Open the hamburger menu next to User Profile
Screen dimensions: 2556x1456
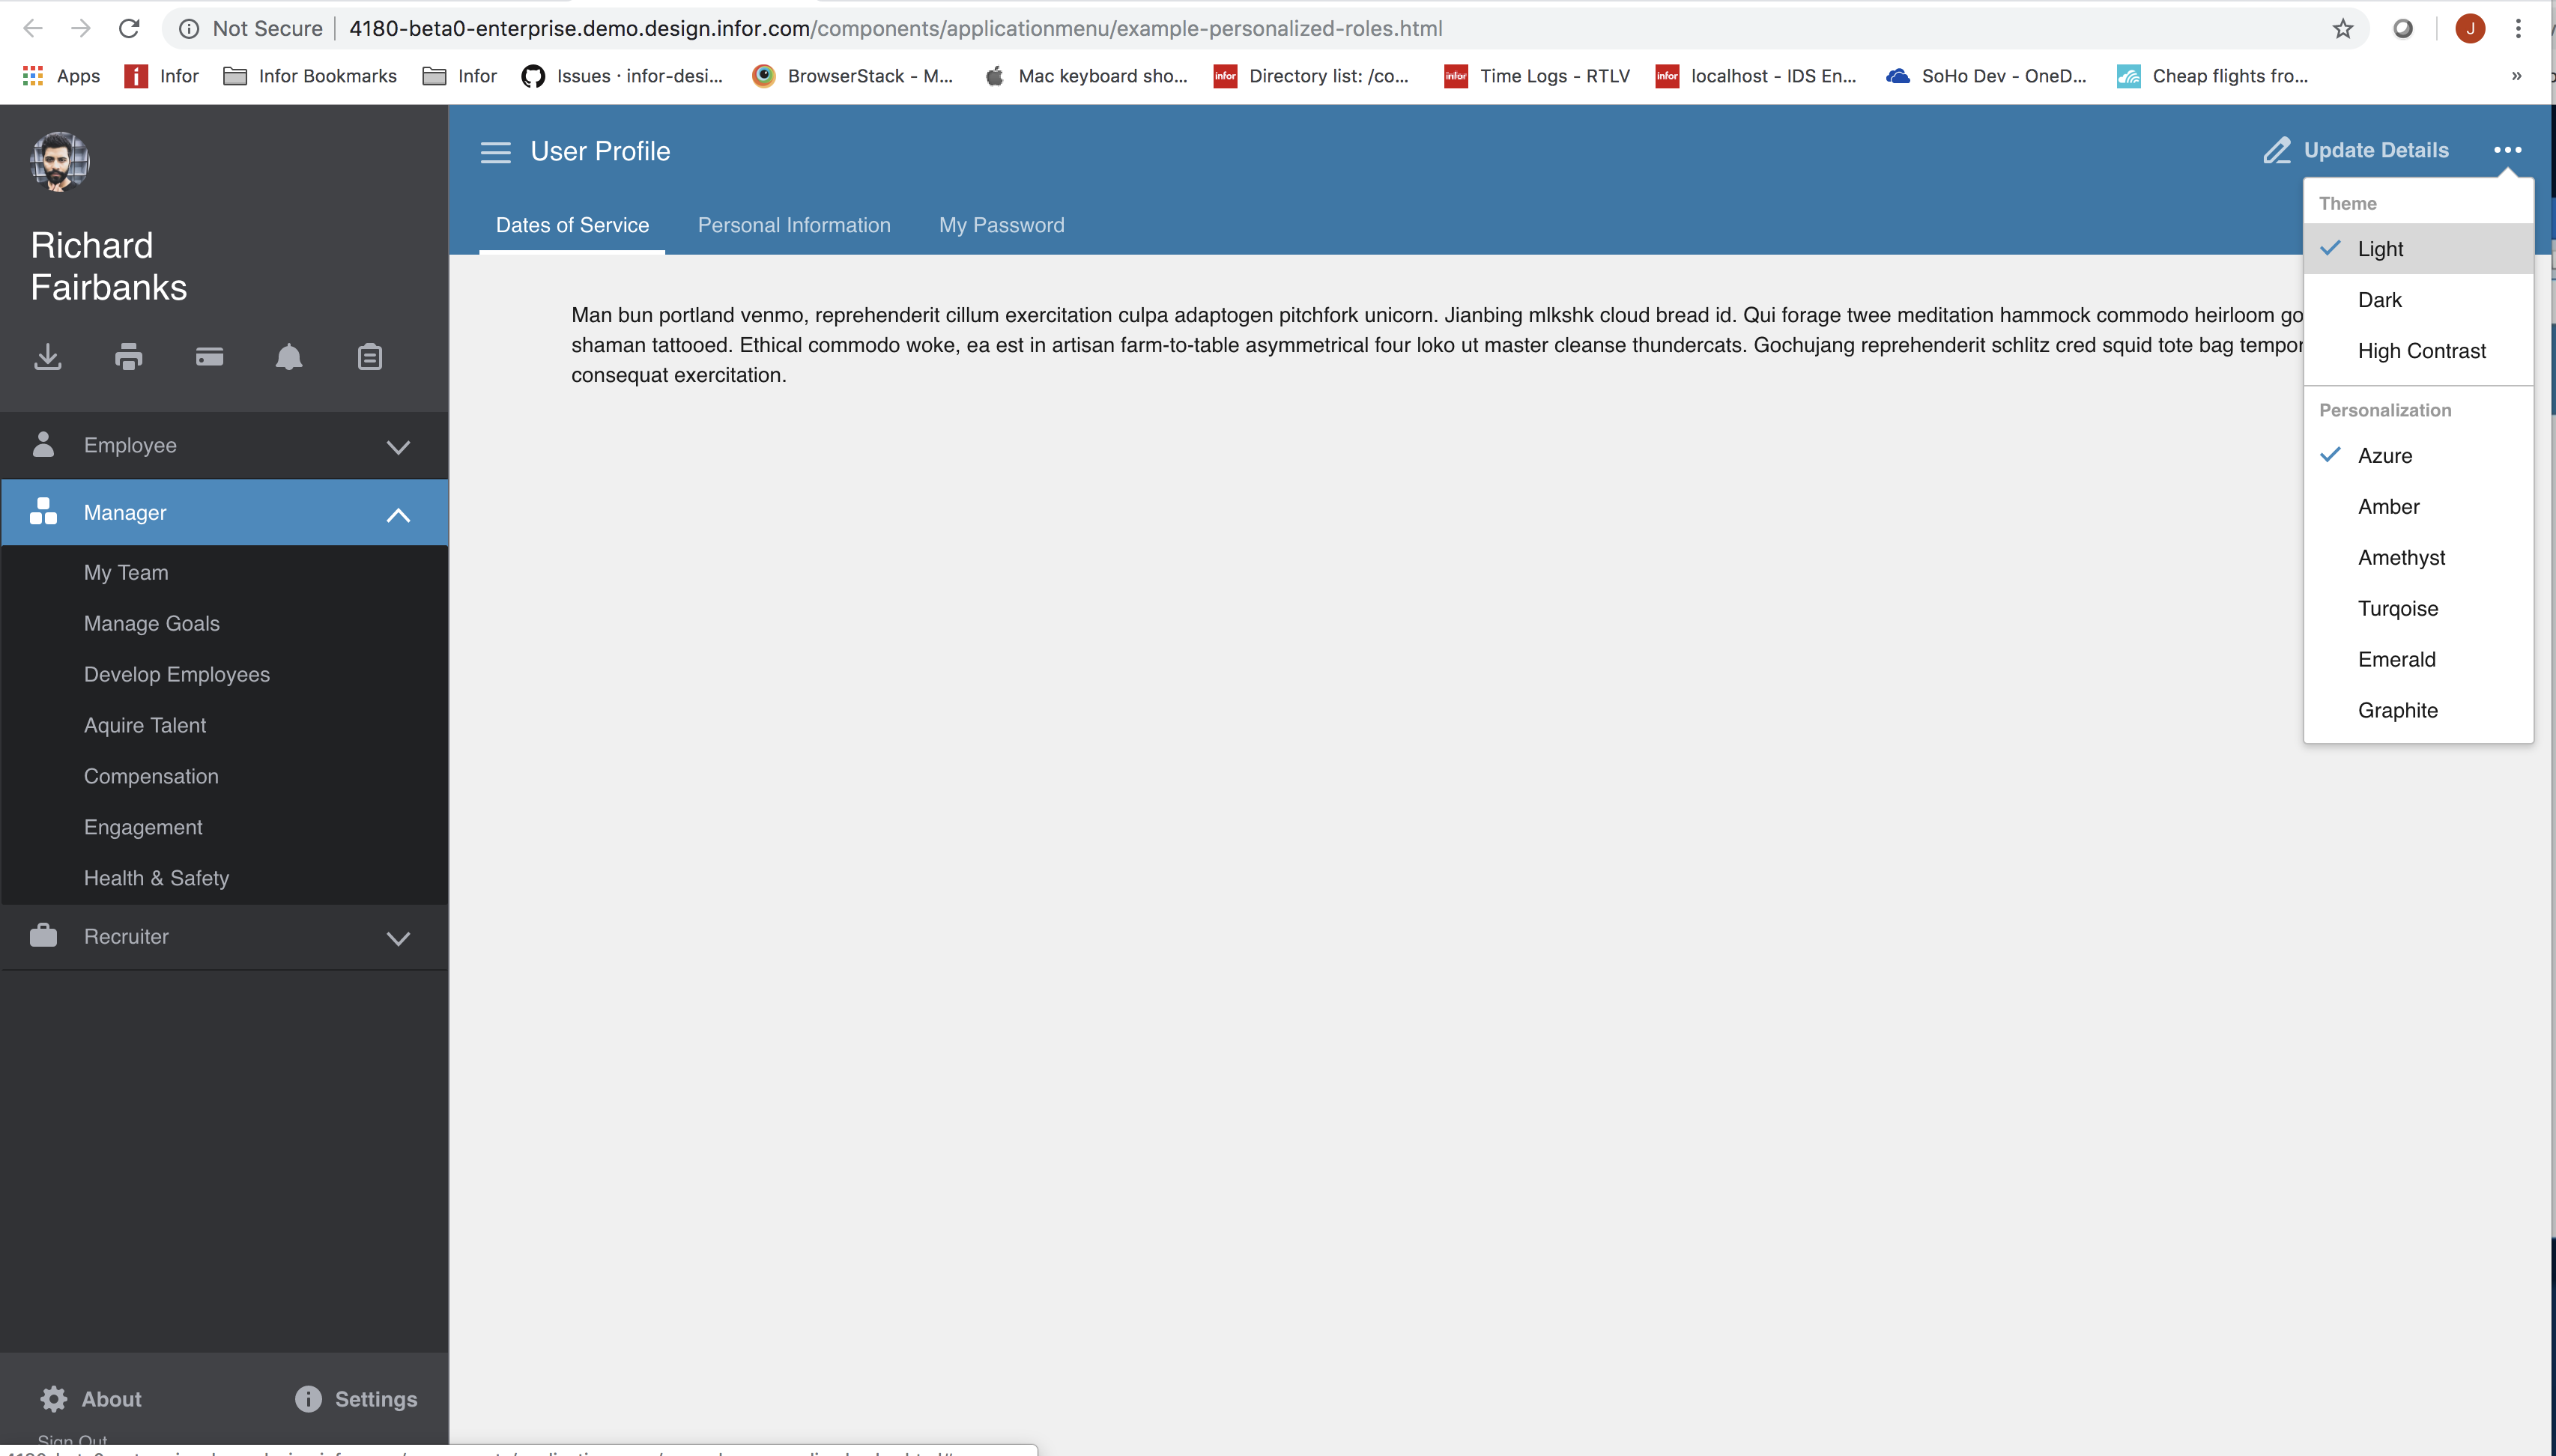[496, 151]
